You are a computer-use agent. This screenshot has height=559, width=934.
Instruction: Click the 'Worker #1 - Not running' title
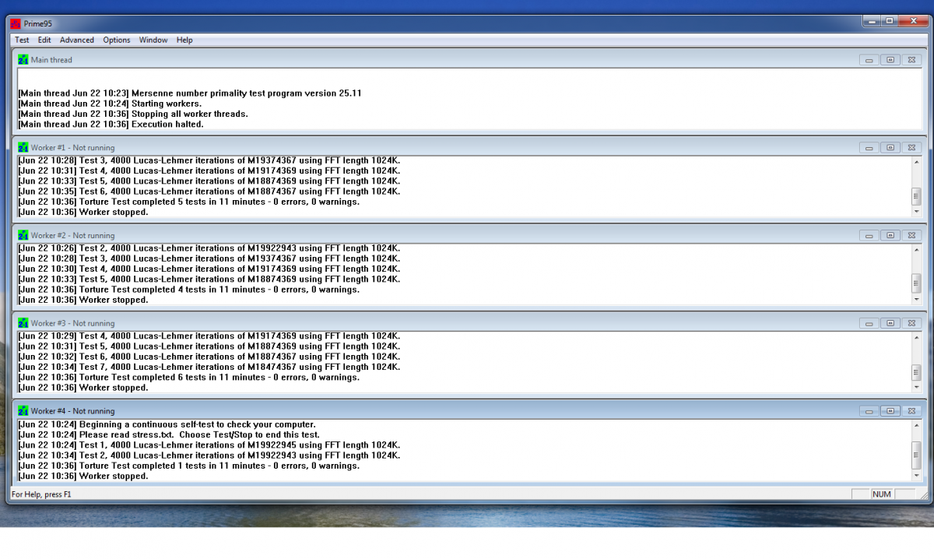click(72, 147)
